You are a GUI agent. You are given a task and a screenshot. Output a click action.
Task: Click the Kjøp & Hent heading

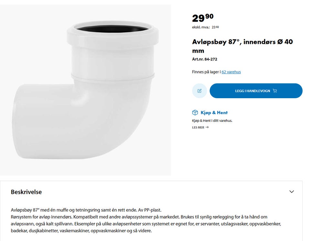point(214,112)
